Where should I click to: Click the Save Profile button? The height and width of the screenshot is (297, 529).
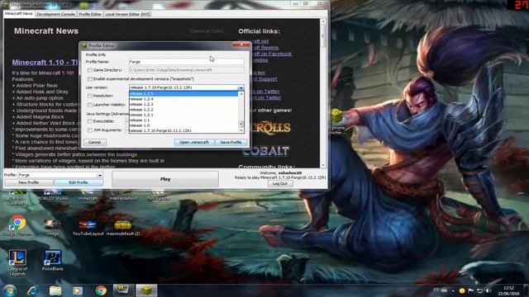point(231,143)
